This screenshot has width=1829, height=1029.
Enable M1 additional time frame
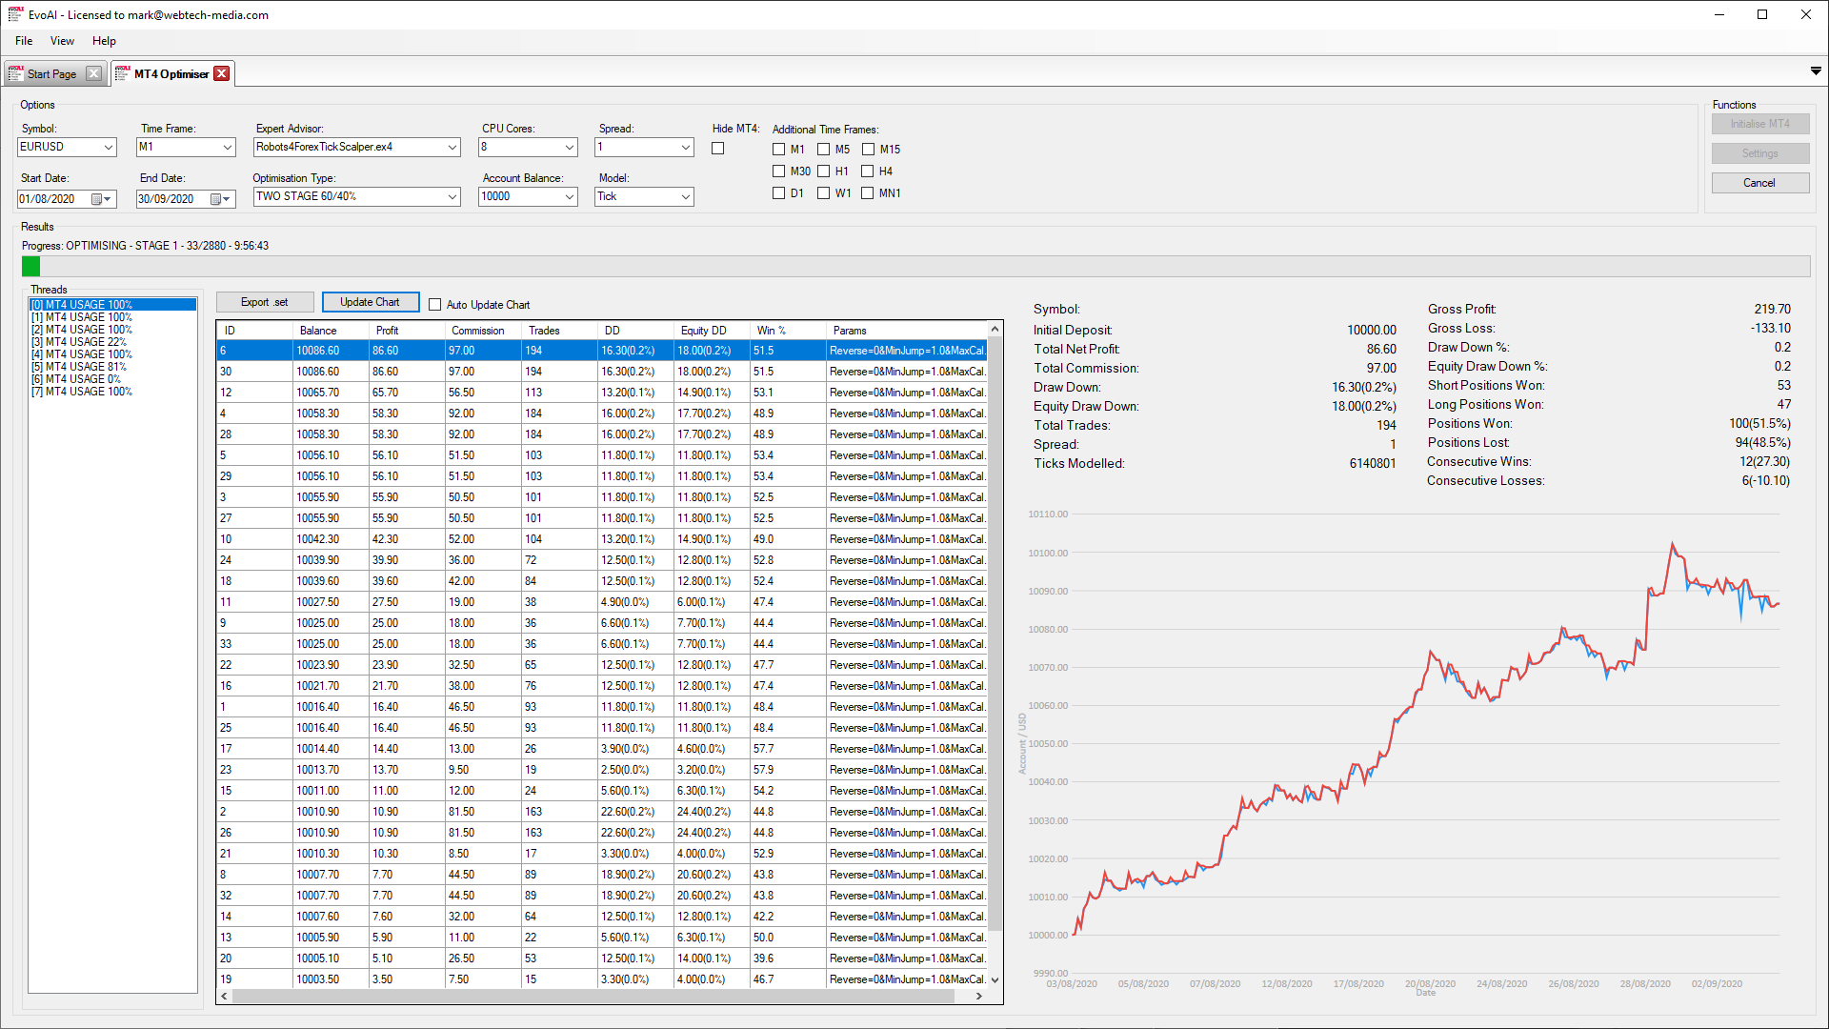coord(779,149)
